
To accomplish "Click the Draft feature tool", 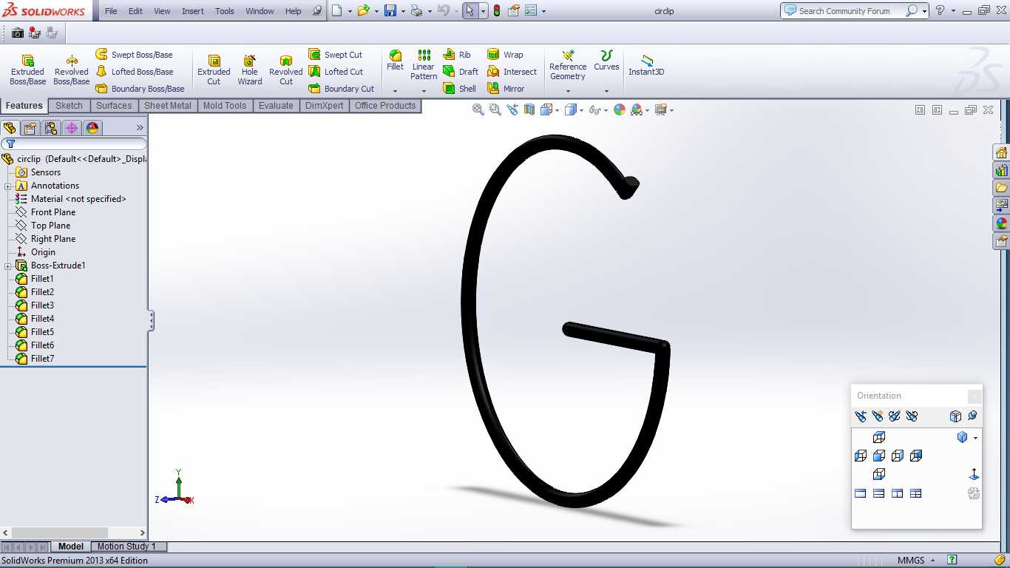I will pyautogui.click(x=461, y=72).
